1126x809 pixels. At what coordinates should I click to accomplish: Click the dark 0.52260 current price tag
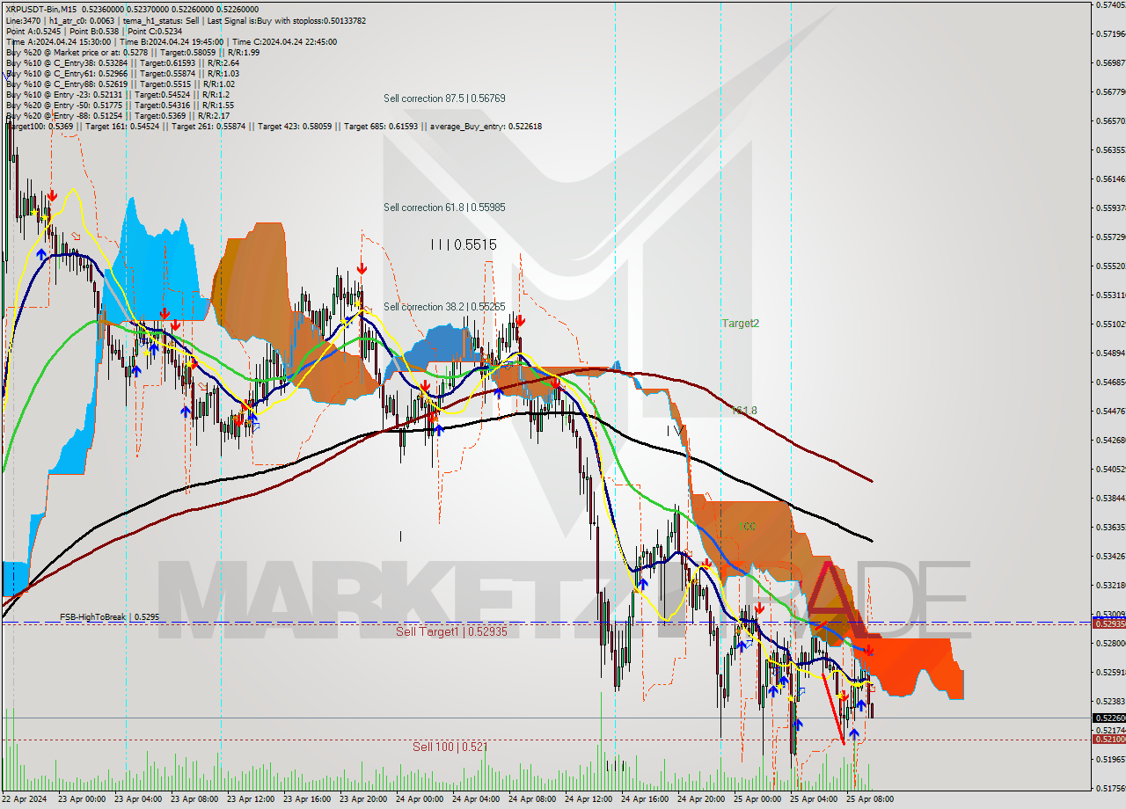point(1108,718)
